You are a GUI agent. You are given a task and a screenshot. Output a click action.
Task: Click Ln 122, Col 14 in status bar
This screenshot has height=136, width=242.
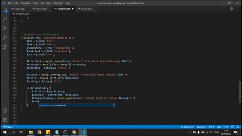point(188,127)
